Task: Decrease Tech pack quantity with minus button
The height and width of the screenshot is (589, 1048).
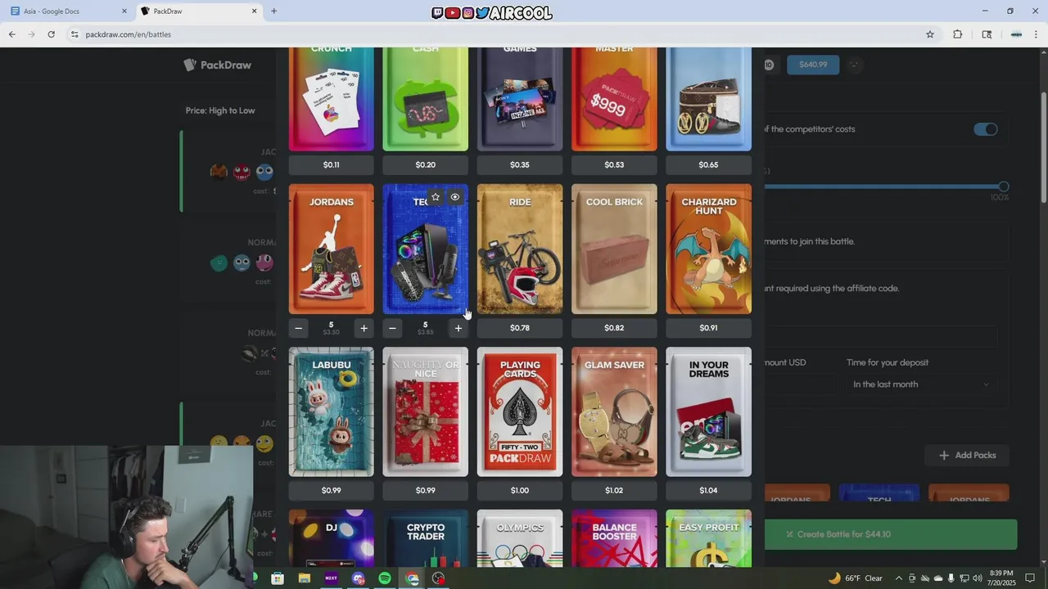Action: click(392, 328)
